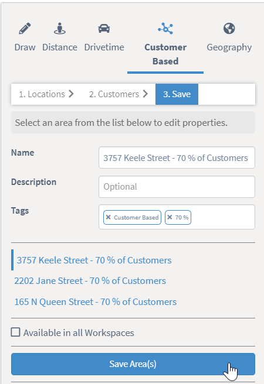This screenshot has height=384, width=264.
Task: Pick the Drivetime car icon
Action: [x=104, y=29]
